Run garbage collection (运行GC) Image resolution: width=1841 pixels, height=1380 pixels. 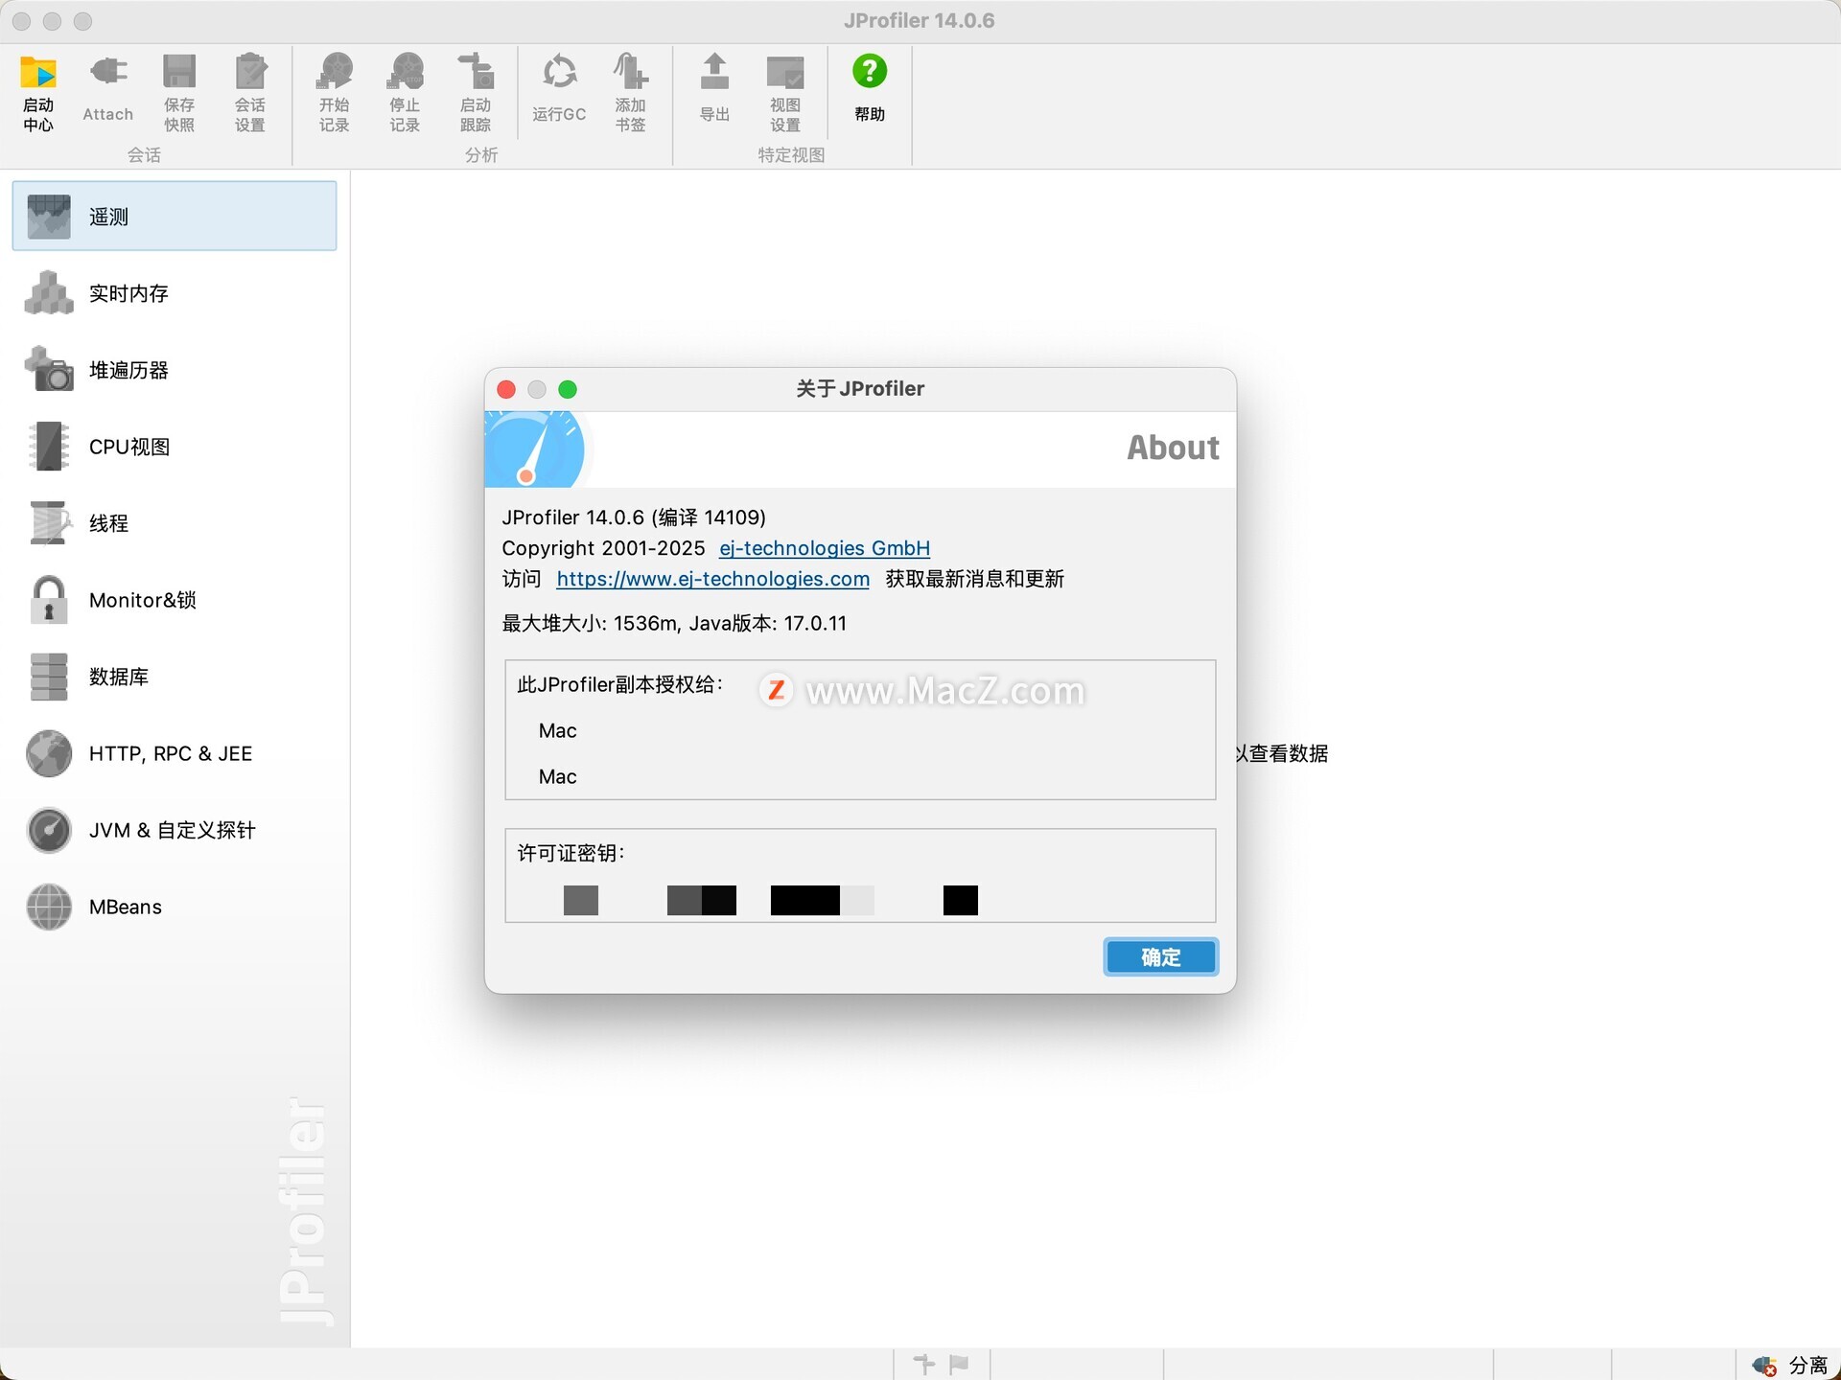pos(559,89)
